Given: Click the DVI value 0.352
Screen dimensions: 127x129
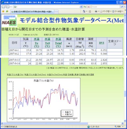Looking at the screenshot, I should click(102, 50).
